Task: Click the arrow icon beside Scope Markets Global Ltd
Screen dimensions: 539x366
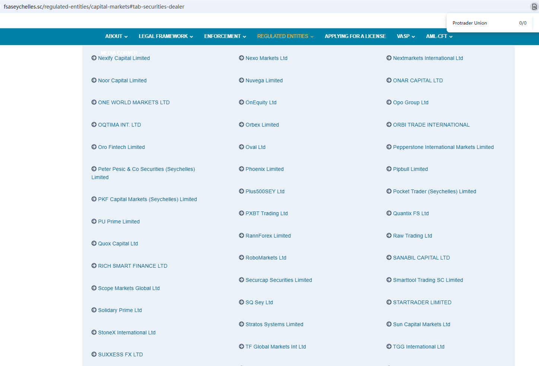Action: [x=94, y=288]
